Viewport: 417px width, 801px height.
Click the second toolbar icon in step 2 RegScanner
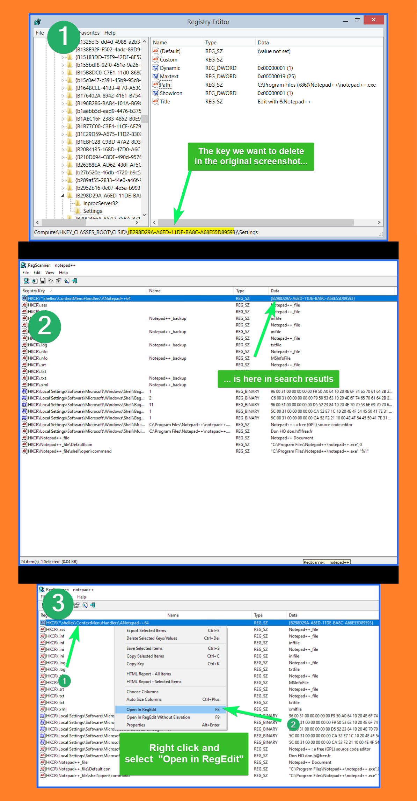tap(35, 281)
